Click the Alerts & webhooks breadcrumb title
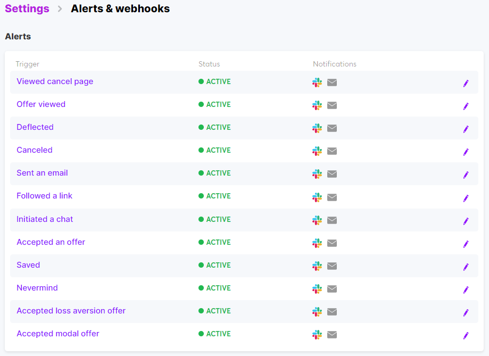 click(120, 9)
